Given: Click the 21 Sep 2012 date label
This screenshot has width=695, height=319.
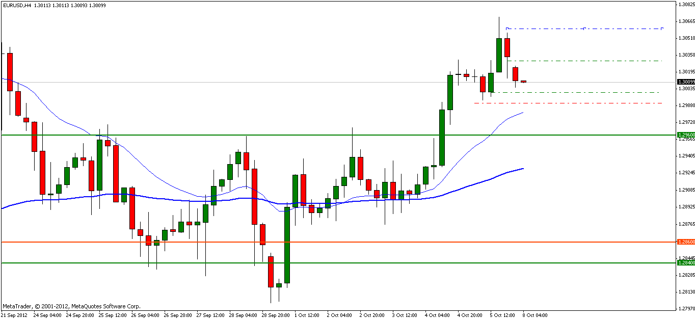Looking at the screenshot, I should click(15, 315).
